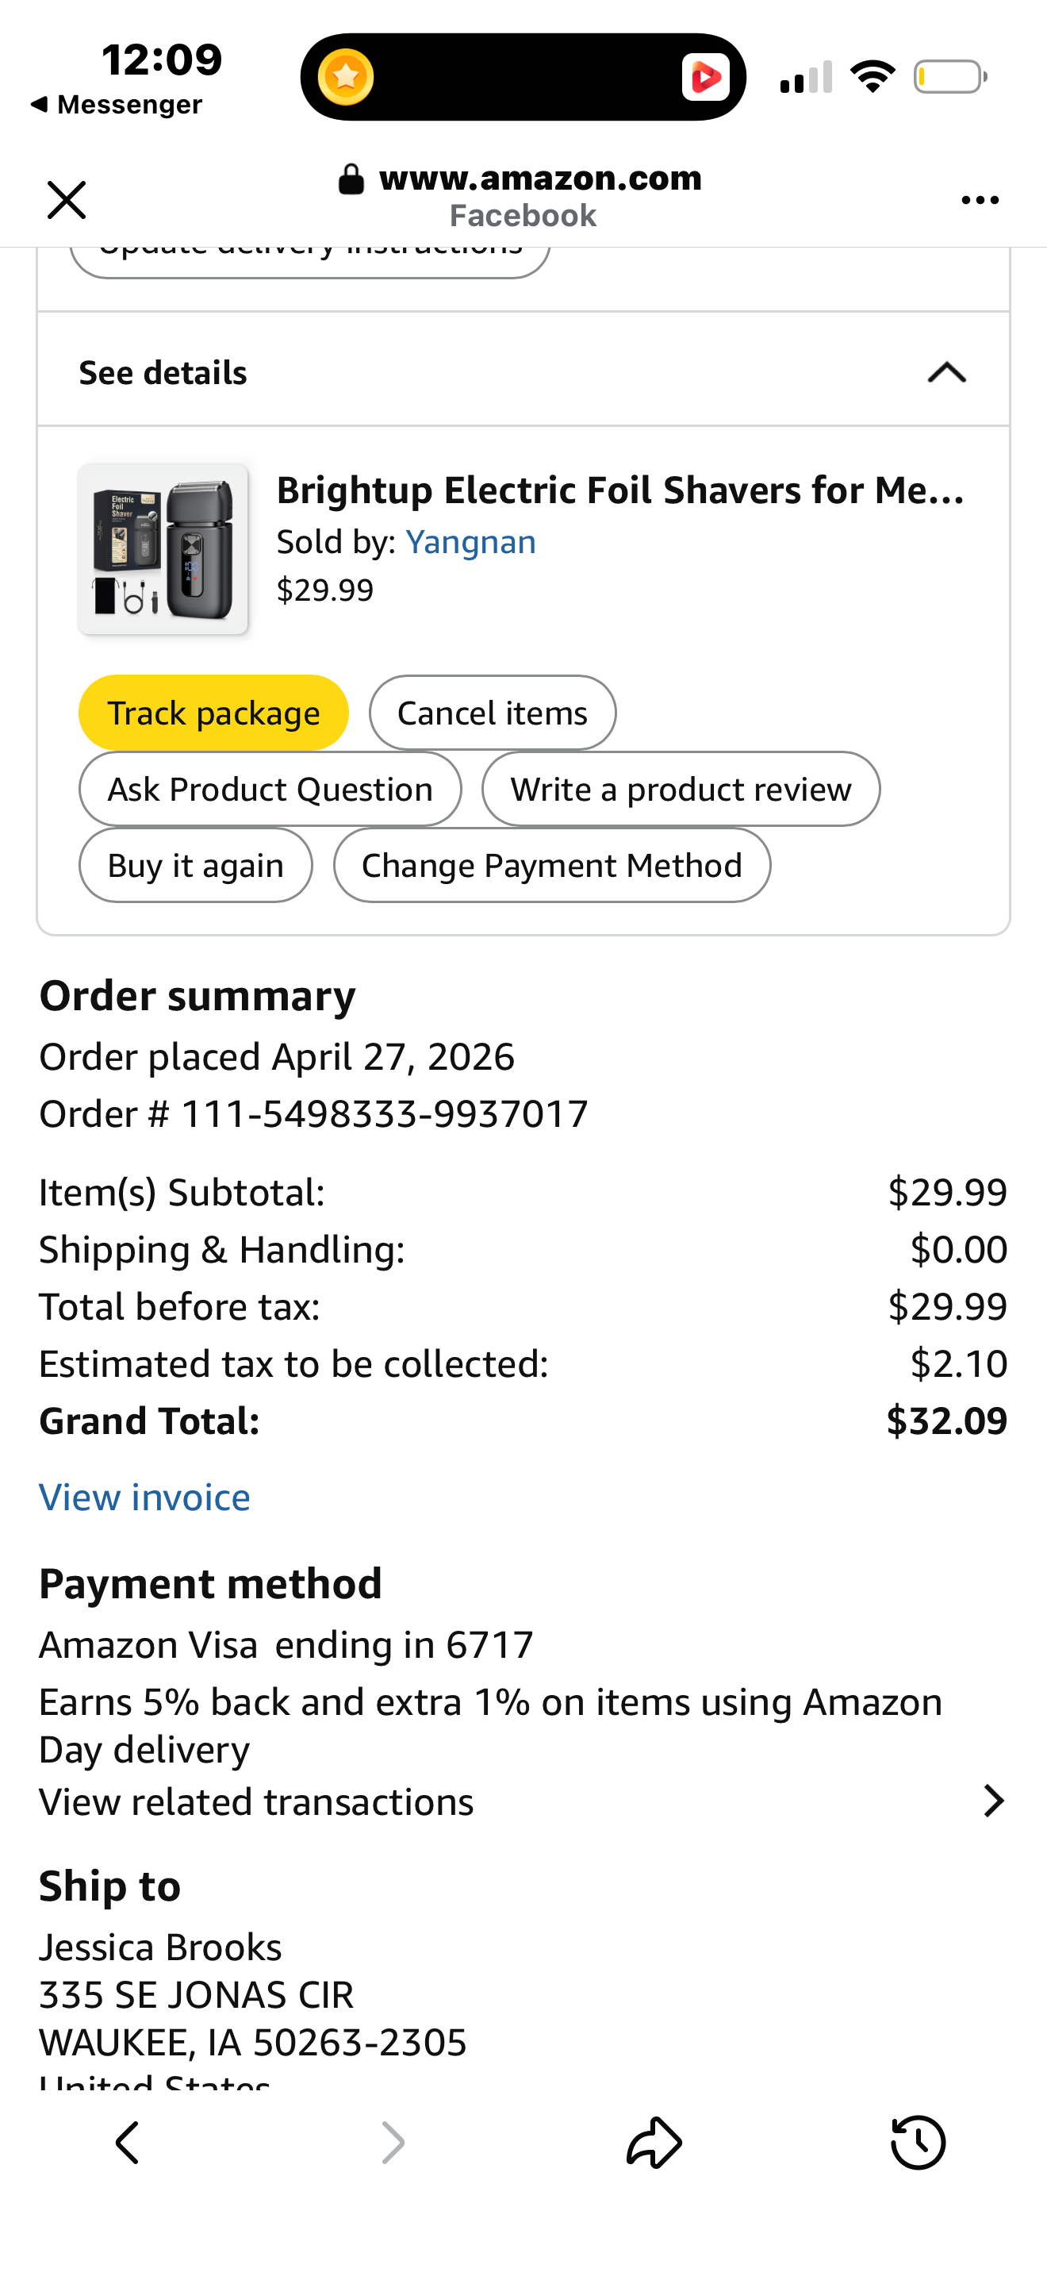Screen dimensions: 1047x2276
Task: Tap the browser back arrow
Action: point(128,2143)
